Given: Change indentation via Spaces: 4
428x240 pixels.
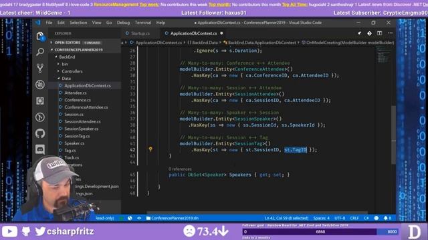Looking at the screenshot, I should click(x=321, y=218).
